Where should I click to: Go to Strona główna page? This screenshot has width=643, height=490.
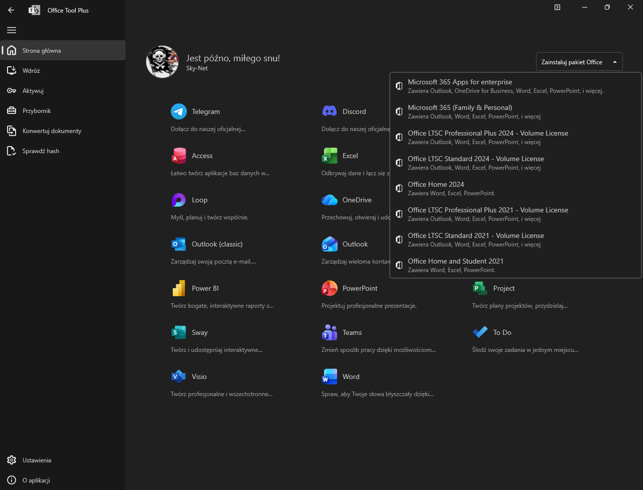coord(63,50)
